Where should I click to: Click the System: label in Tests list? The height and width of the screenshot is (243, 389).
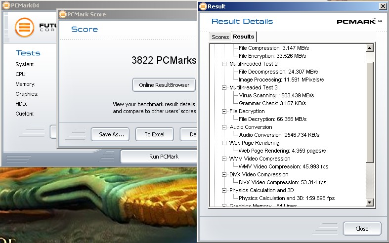[25, 65]
